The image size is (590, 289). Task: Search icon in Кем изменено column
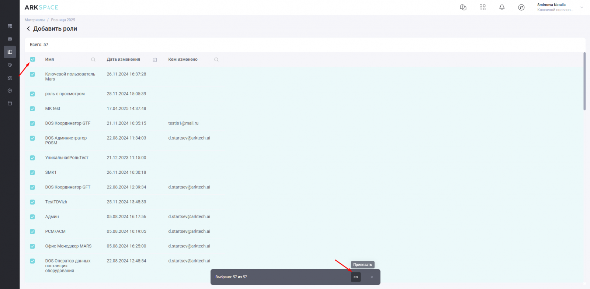[216, 60]
